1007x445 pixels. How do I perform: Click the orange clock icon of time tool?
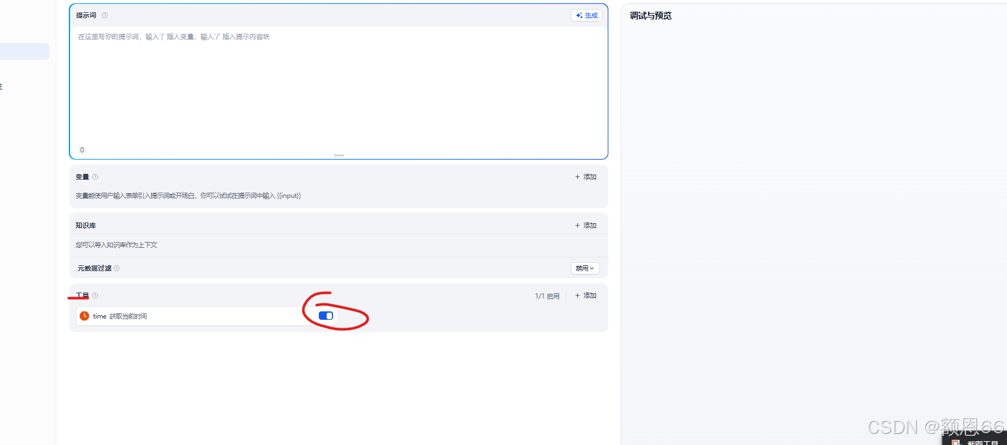[x=84, y=316]
